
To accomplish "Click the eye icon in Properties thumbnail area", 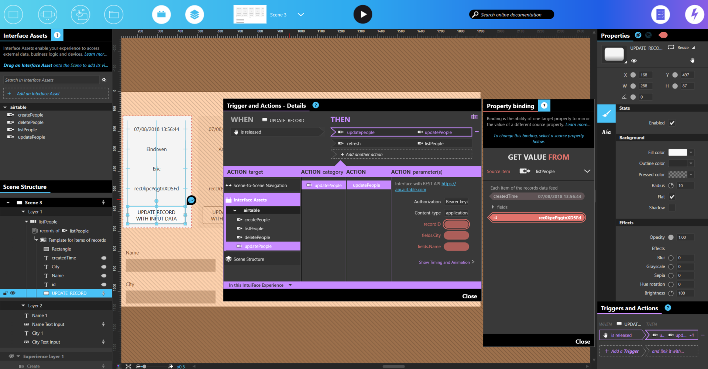I will coord(634,61).
